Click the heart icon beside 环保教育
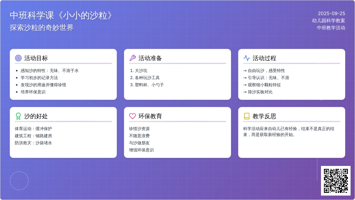 (x=133, y=116)
